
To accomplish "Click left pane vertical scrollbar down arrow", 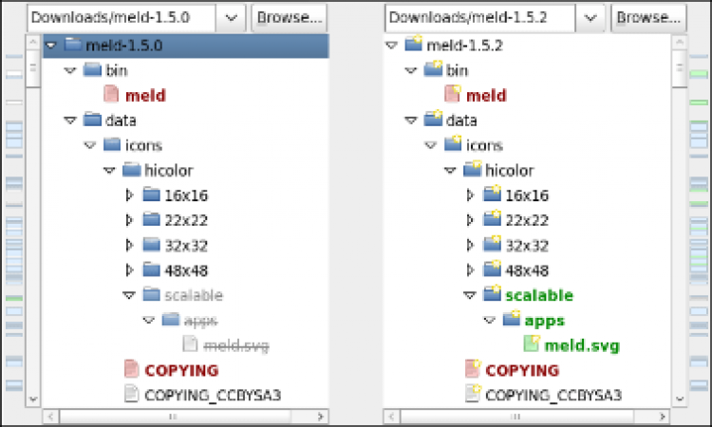I will (x=32, y=399).
